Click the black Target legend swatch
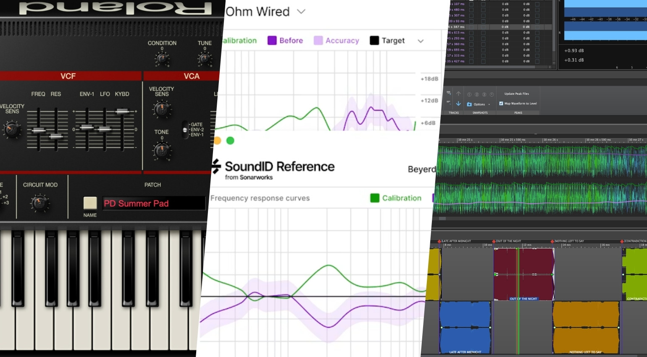The image size is (647, 357). [374, 40]
